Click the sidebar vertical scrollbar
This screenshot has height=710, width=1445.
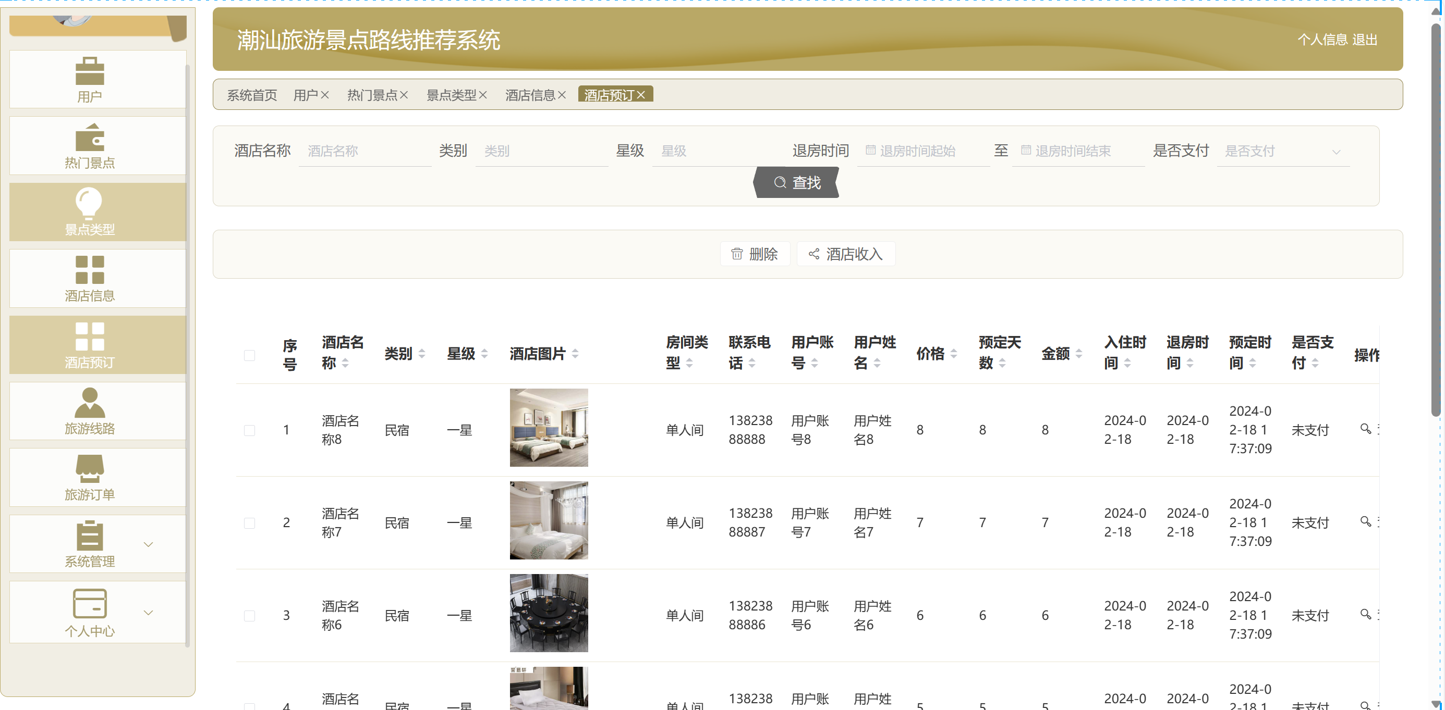click(187, 355)
